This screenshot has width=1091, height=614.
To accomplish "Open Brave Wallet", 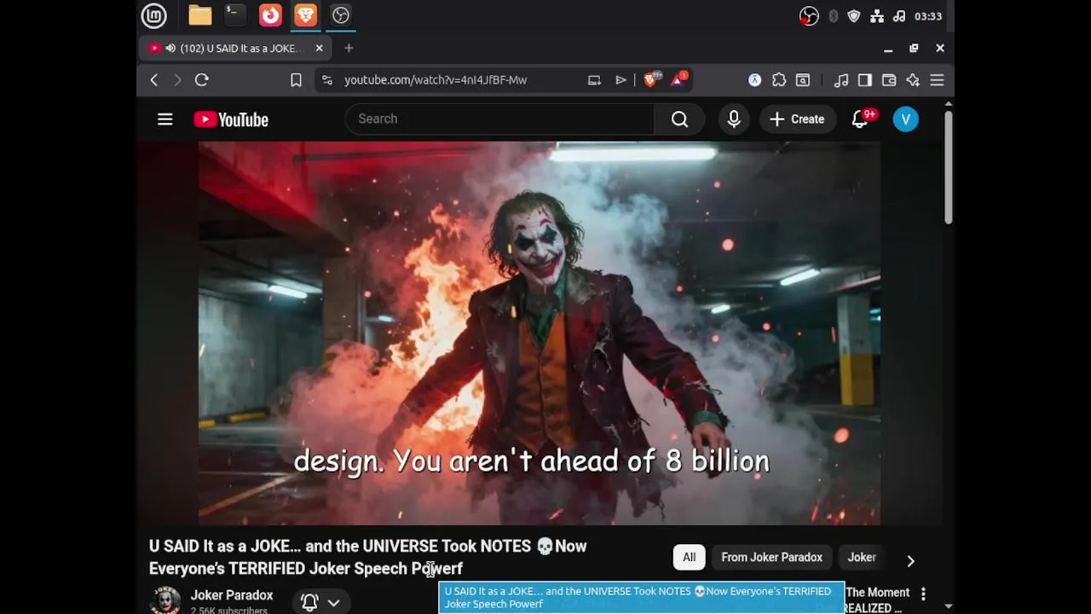I will click(x=889, y=80).
